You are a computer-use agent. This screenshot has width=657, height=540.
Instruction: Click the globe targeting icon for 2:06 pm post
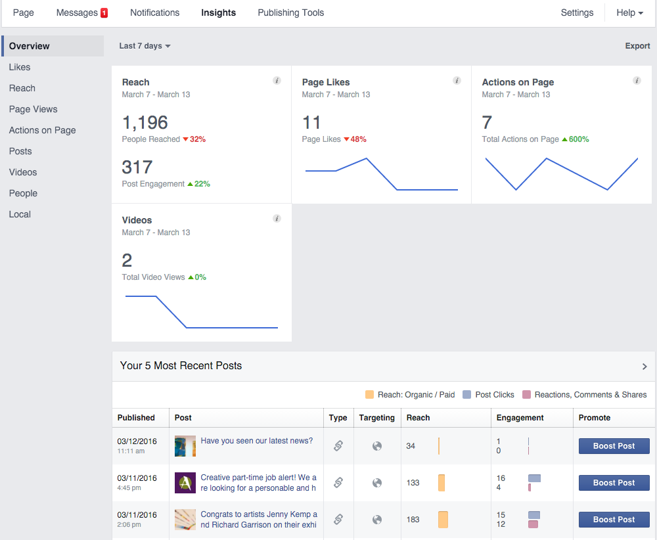point(377,520)
